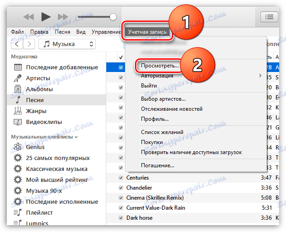Collapse the Музыкальные плейлисты section

tap(76, 137)
